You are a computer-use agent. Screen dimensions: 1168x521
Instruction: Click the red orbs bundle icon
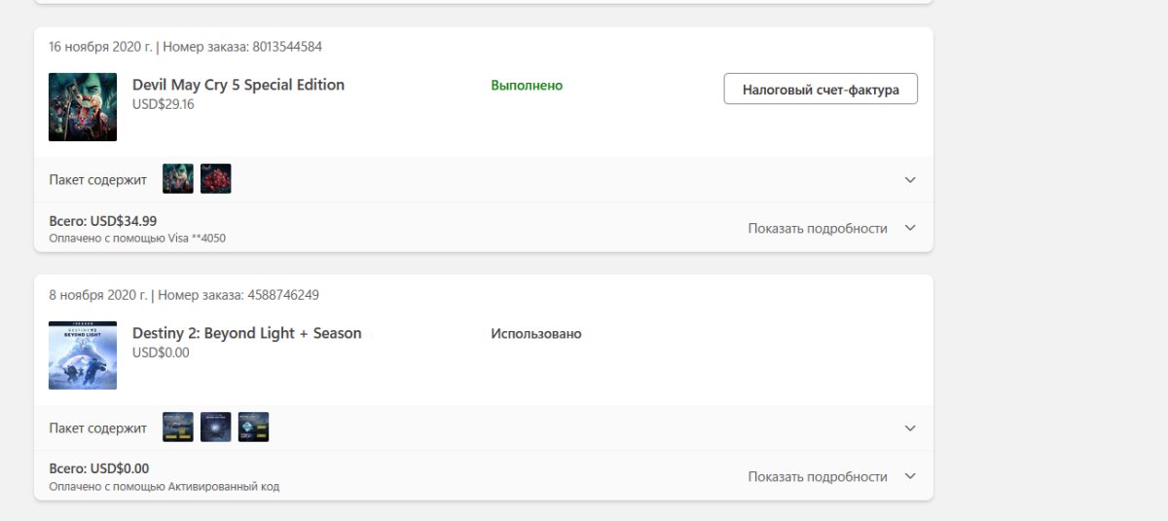(x=215, y=179)
